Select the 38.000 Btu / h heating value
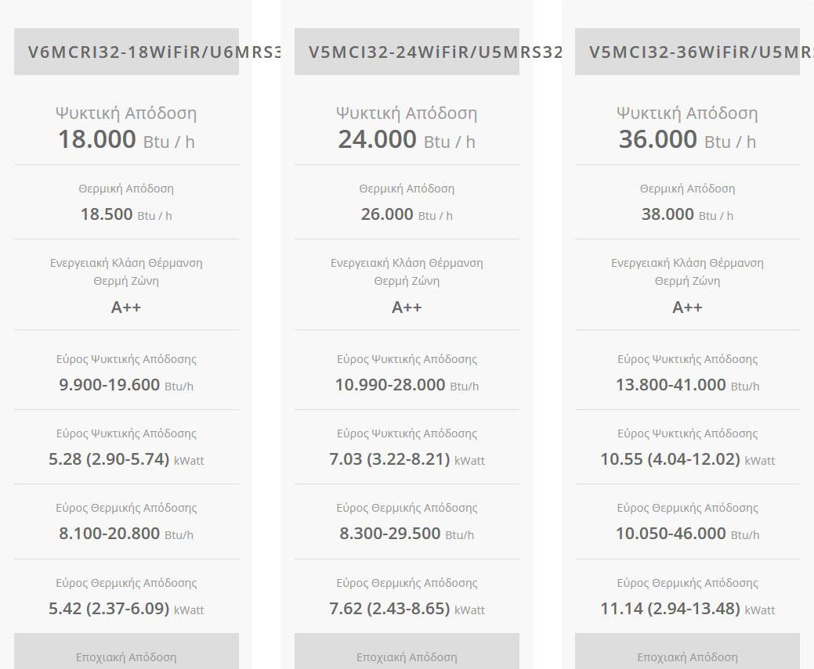 tap(687, 214)
